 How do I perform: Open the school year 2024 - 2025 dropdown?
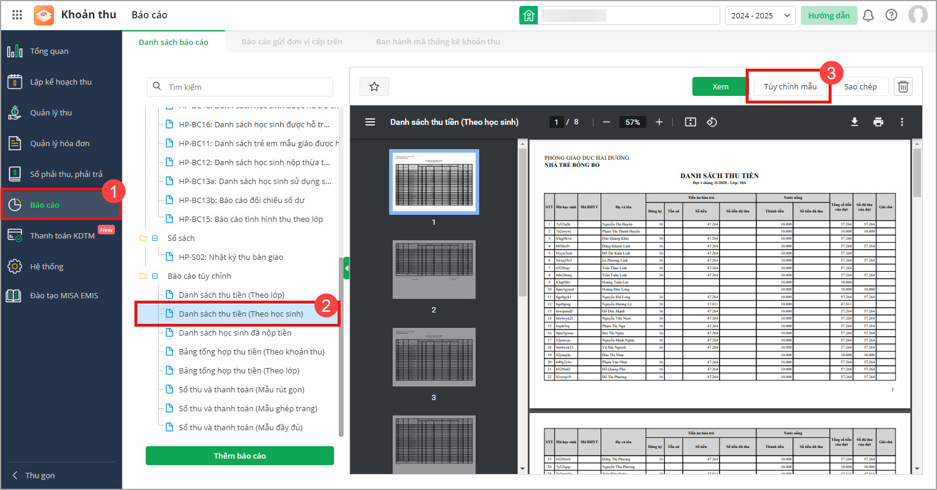[x=760, y=15]
